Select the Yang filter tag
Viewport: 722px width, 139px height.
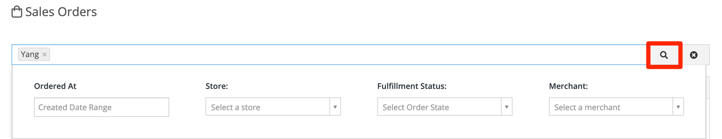pyautogui.click(x=30, y=54)
